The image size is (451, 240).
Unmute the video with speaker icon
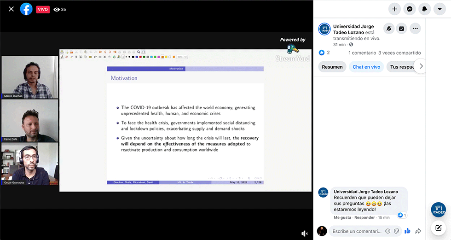(x=304, y=234)
